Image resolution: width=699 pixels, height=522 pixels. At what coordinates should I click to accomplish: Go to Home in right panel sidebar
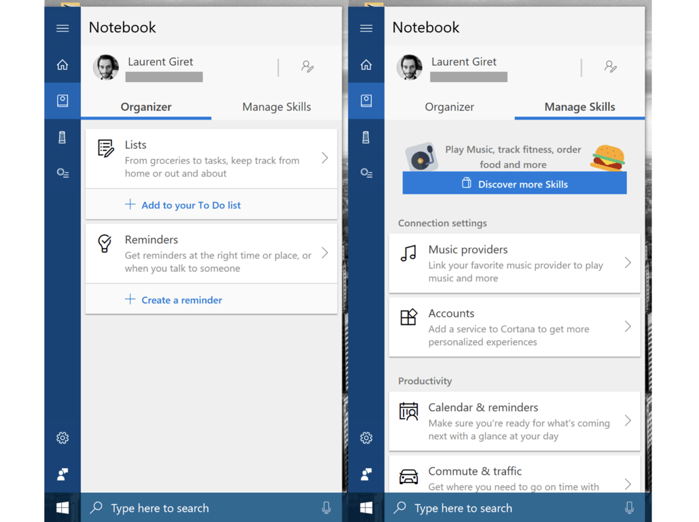(366, 65)
